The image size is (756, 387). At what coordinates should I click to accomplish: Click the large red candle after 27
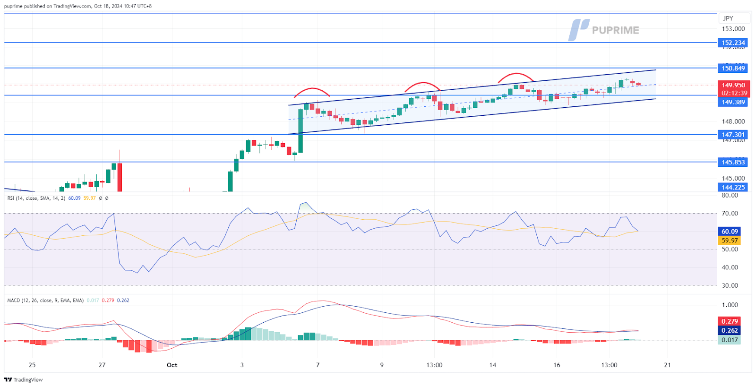click(120, 177)
